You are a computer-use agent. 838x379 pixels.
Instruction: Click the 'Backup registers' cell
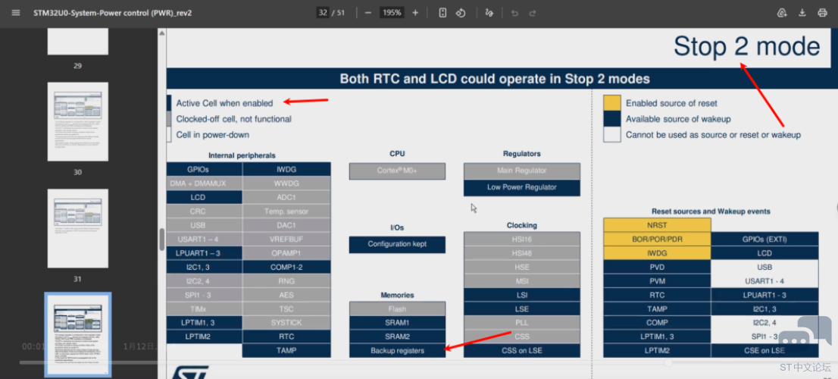(x=397, y=351)
